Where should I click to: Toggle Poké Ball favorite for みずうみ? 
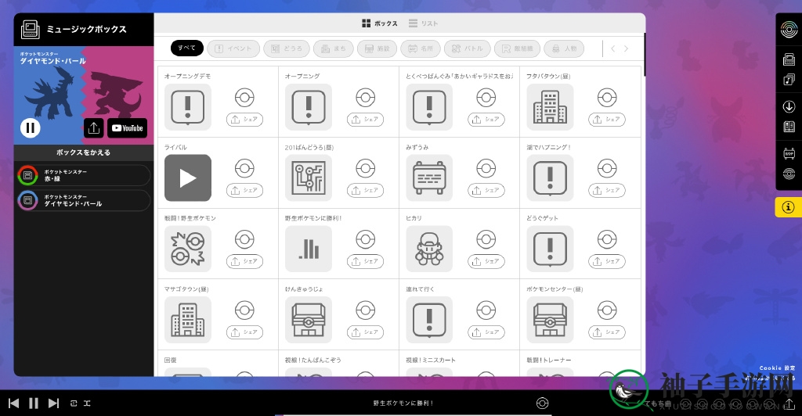click(486, 168)
